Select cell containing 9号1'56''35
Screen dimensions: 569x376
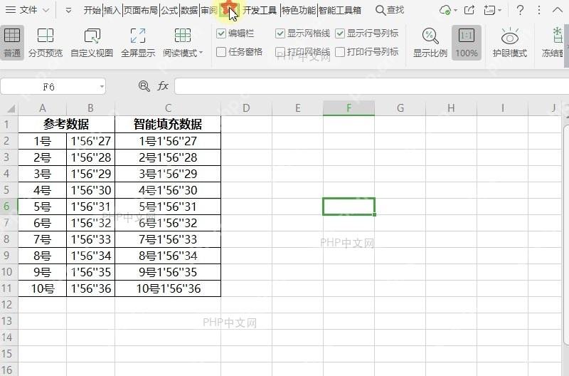pos(168,272)
